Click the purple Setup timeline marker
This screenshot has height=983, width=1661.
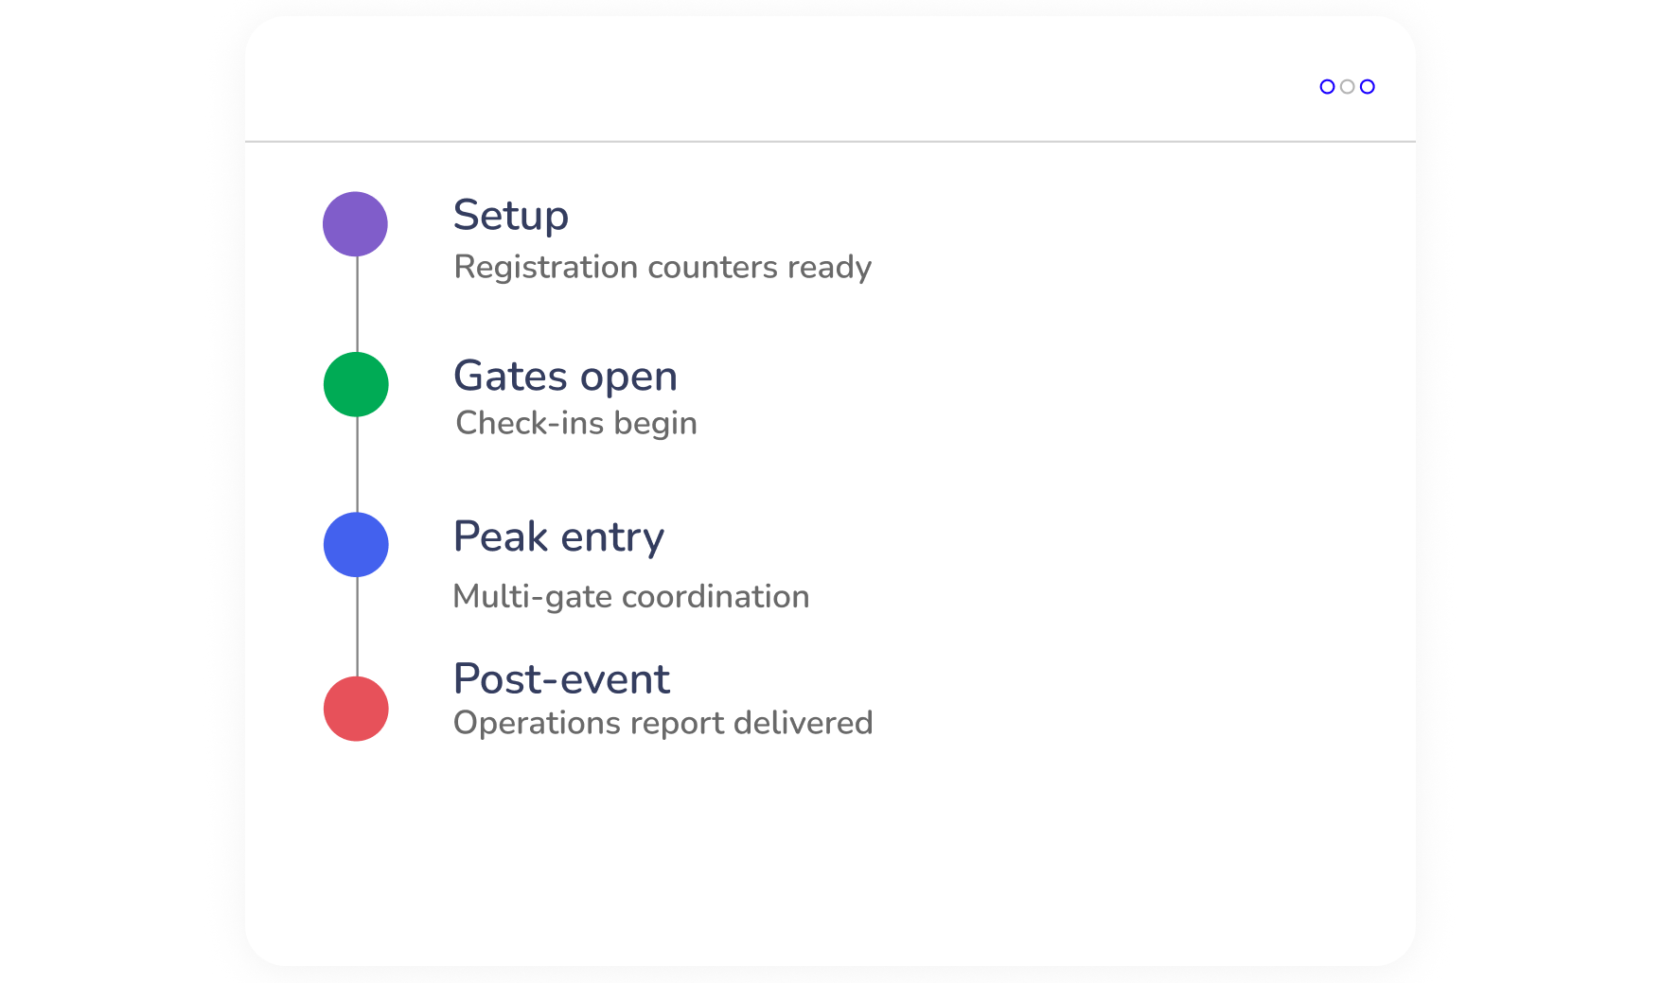pyautogui.click(x=355, y=224)
